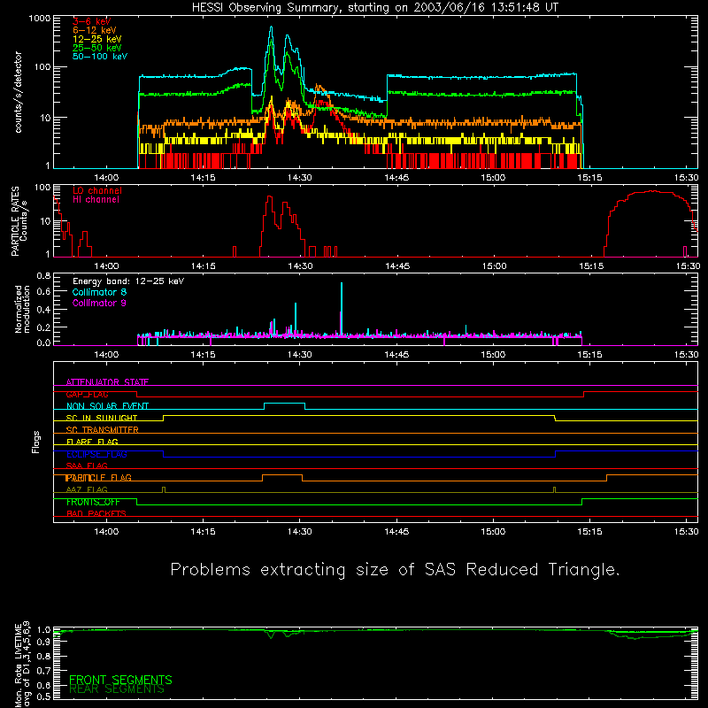The height and width of the screenshot is (708, 708).
Task: Click the GAP_FLAG label
Action: [87, 394]
